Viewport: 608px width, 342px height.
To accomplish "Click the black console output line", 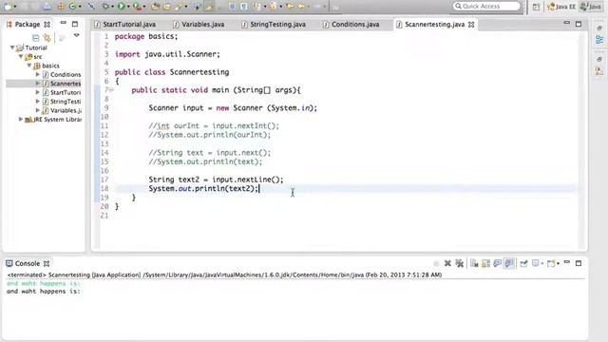I will (44, 292).
